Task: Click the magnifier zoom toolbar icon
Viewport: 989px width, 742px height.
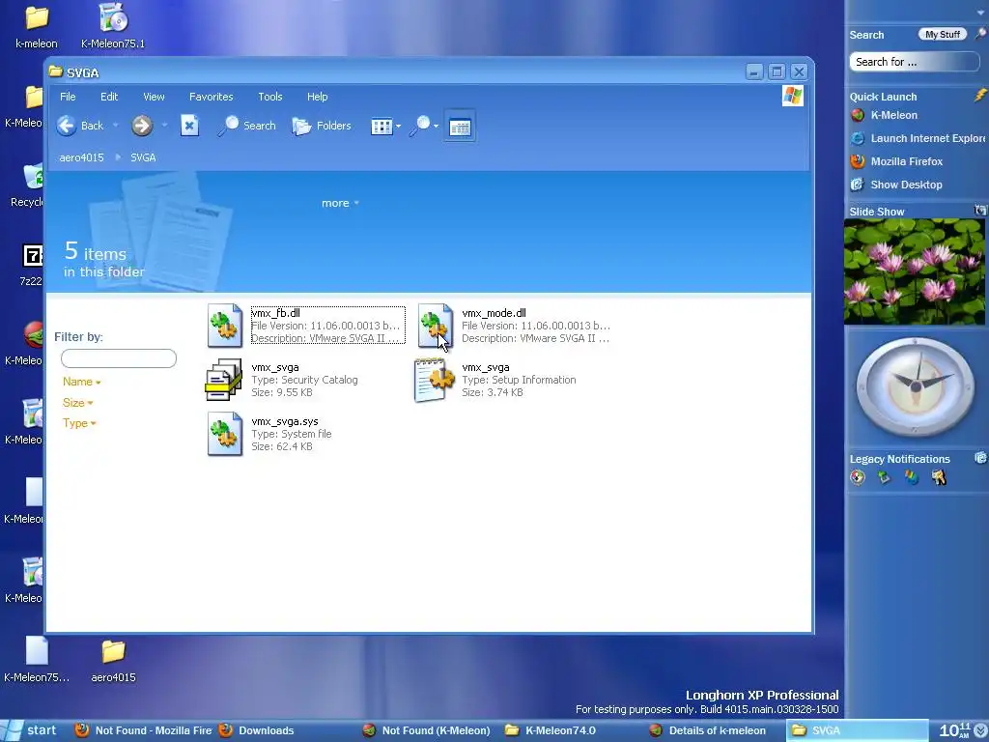Action: (419, 126)
